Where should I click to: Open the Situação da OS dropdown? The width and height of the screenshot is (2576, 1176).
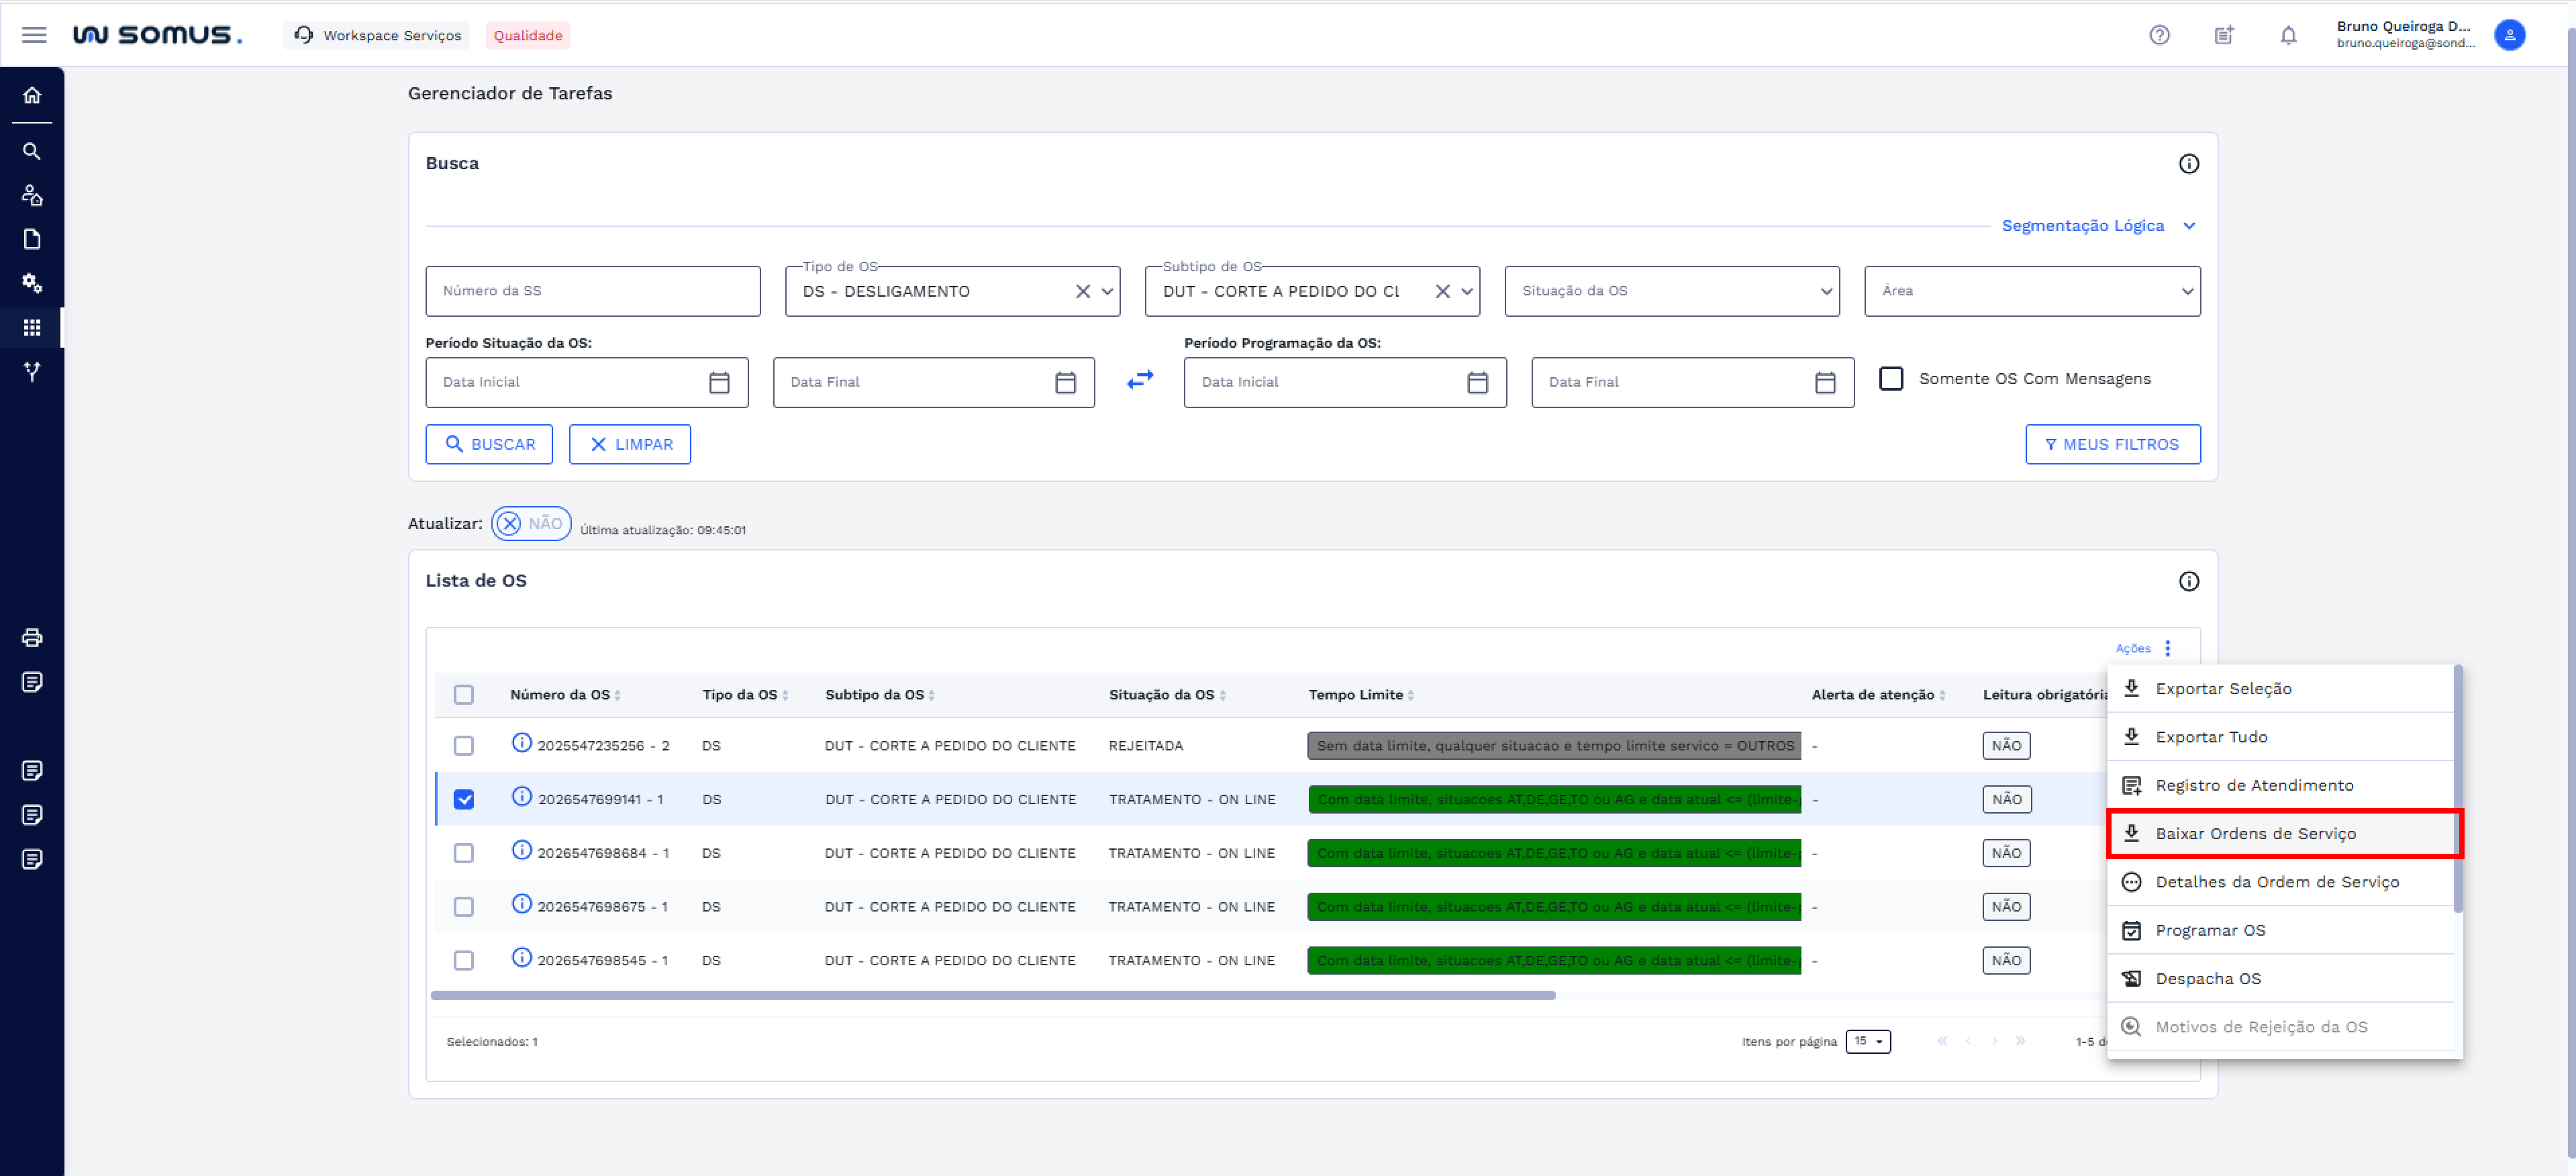(1671, 291)
